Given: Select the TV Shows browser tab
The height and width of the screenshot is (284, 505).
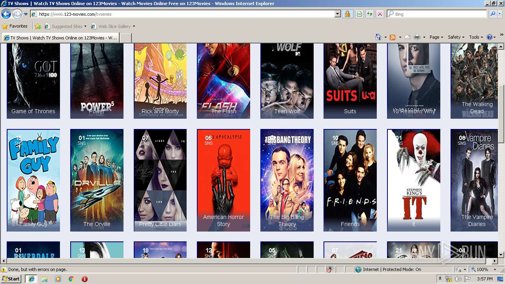Looking at the screenshot, I should [x=60, y=38].
